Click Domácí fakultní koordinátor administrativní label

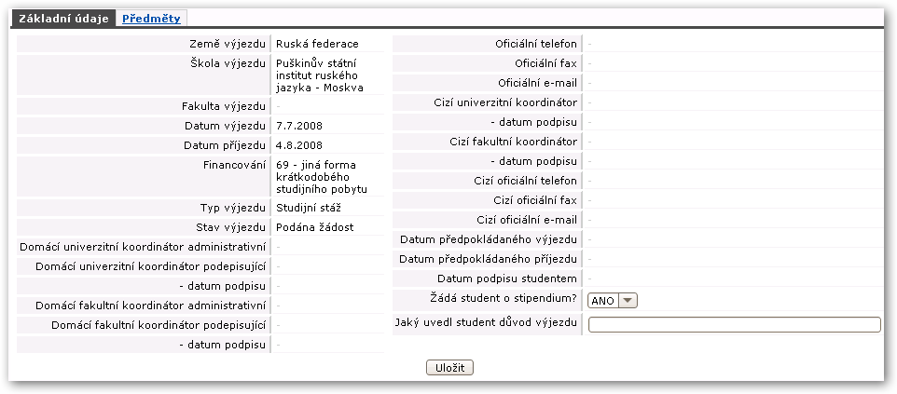(150, 306)
